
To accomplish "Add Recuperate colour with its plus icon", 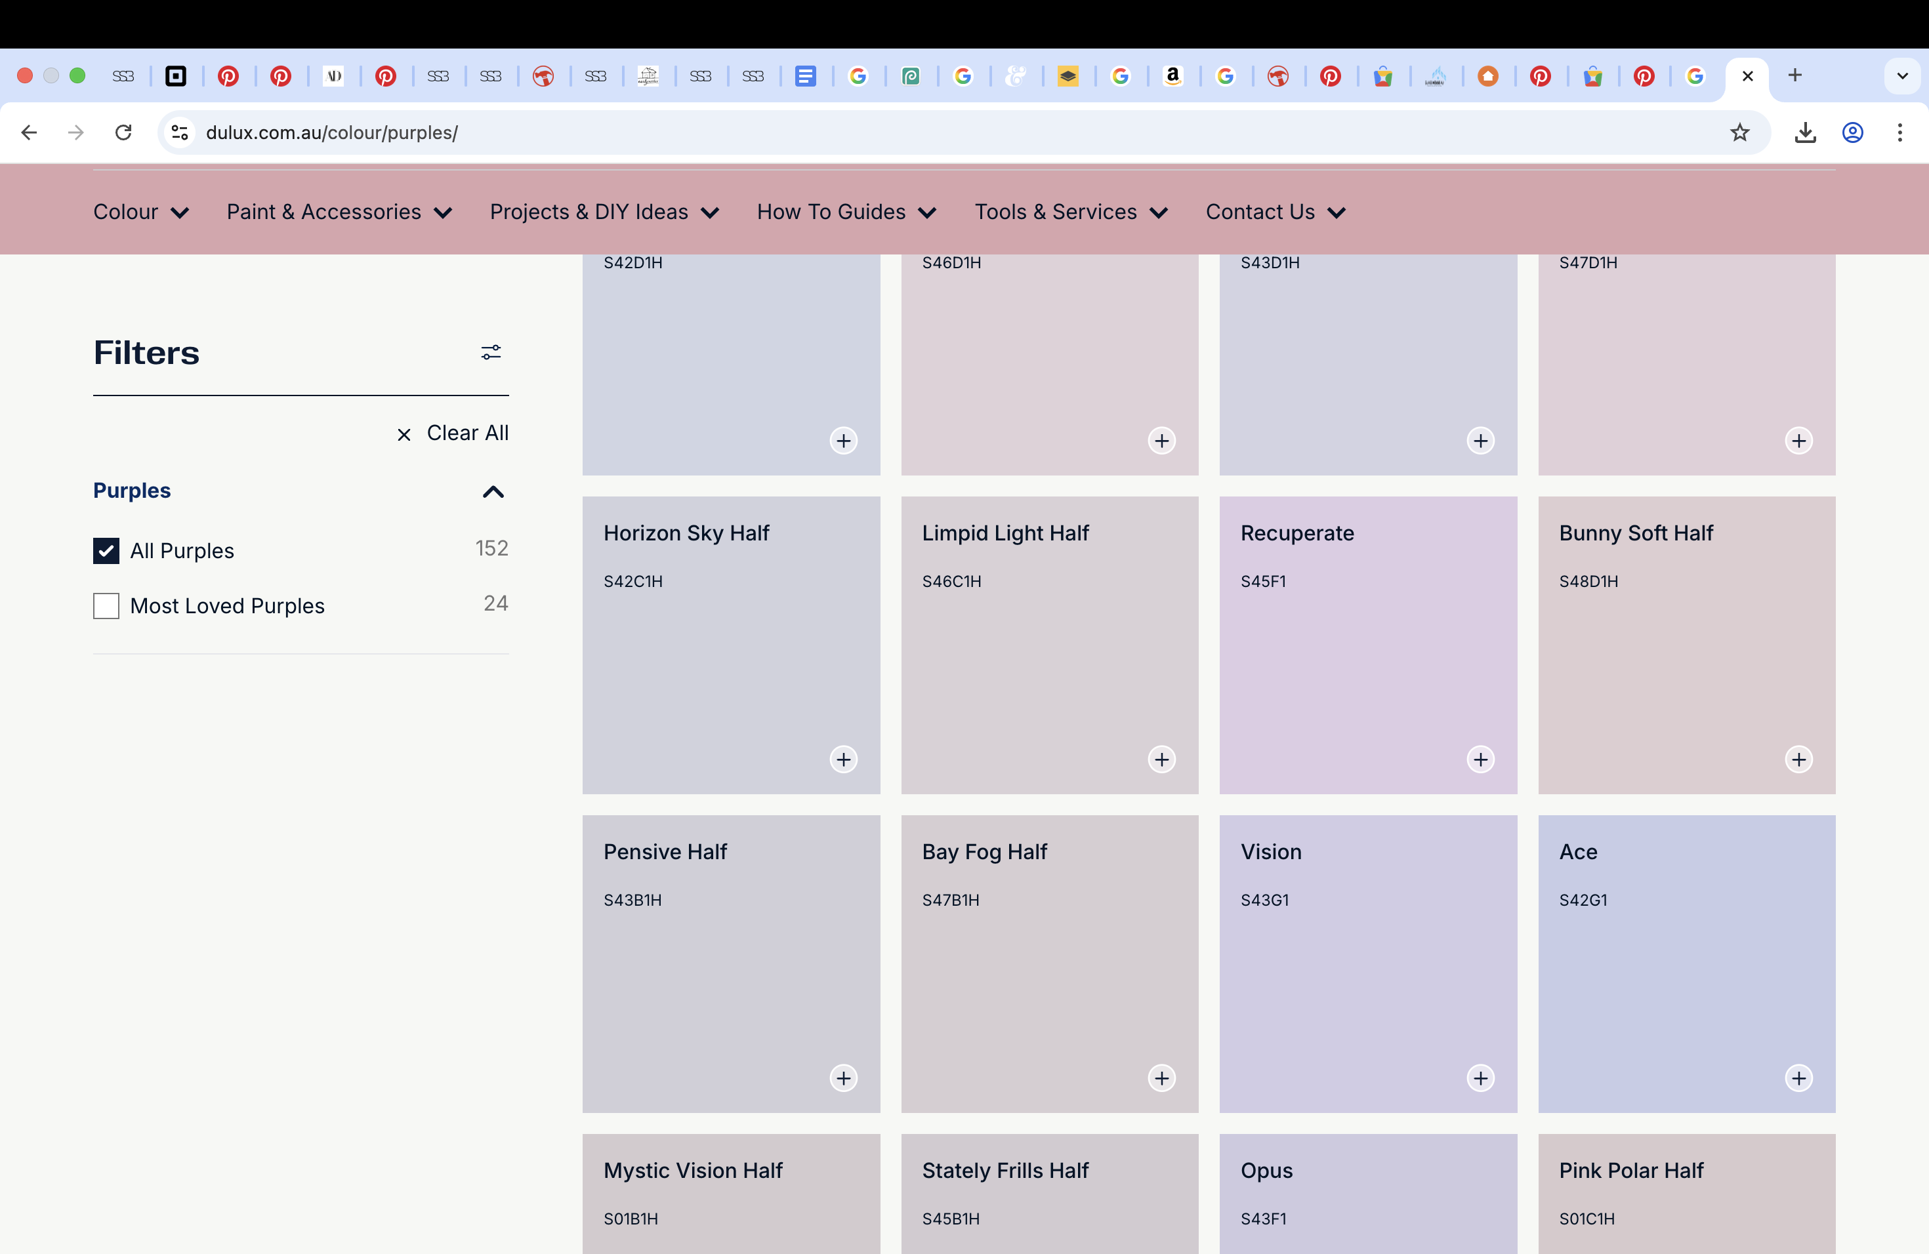I will (x=1480, y=760).
